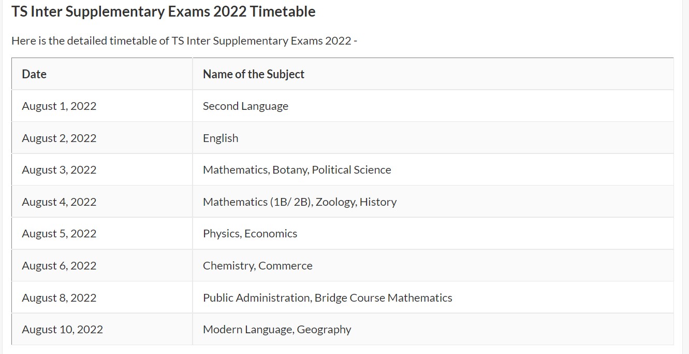
Task: Select the Second Language subject cell
Action: pos(245,106)
